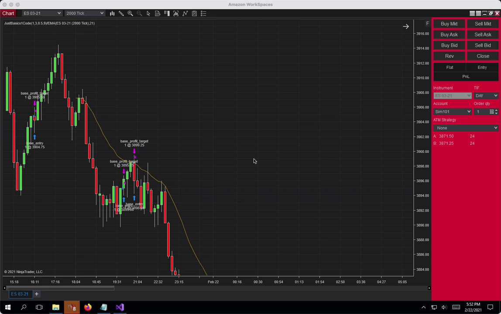This screenshot has width=501, height=314.
Task: Click base_entry 1 @ 3904.75 marker
Action: 35,145
